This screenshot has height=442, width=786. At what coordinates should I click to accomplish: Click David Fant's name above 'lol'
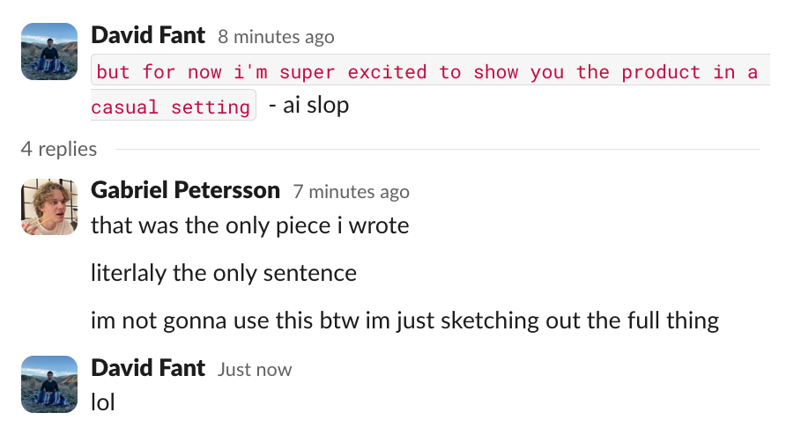pyautogui.click(x=148, y=368)
